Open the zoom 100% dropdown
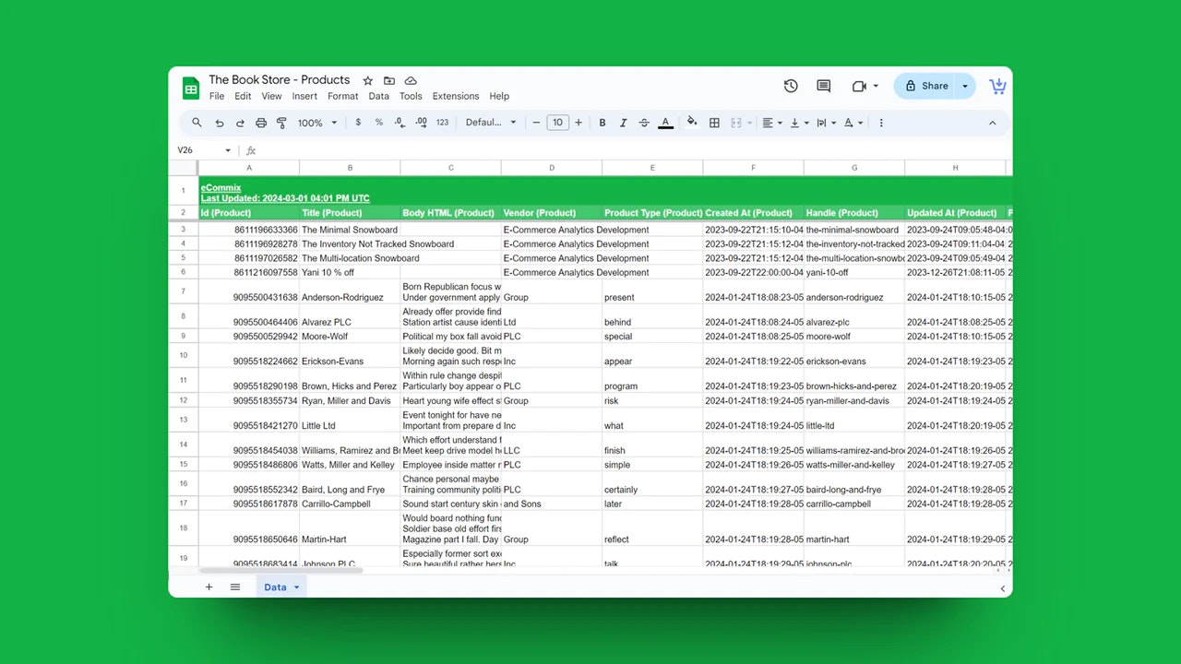1181x664 pixels. [317, 123]
